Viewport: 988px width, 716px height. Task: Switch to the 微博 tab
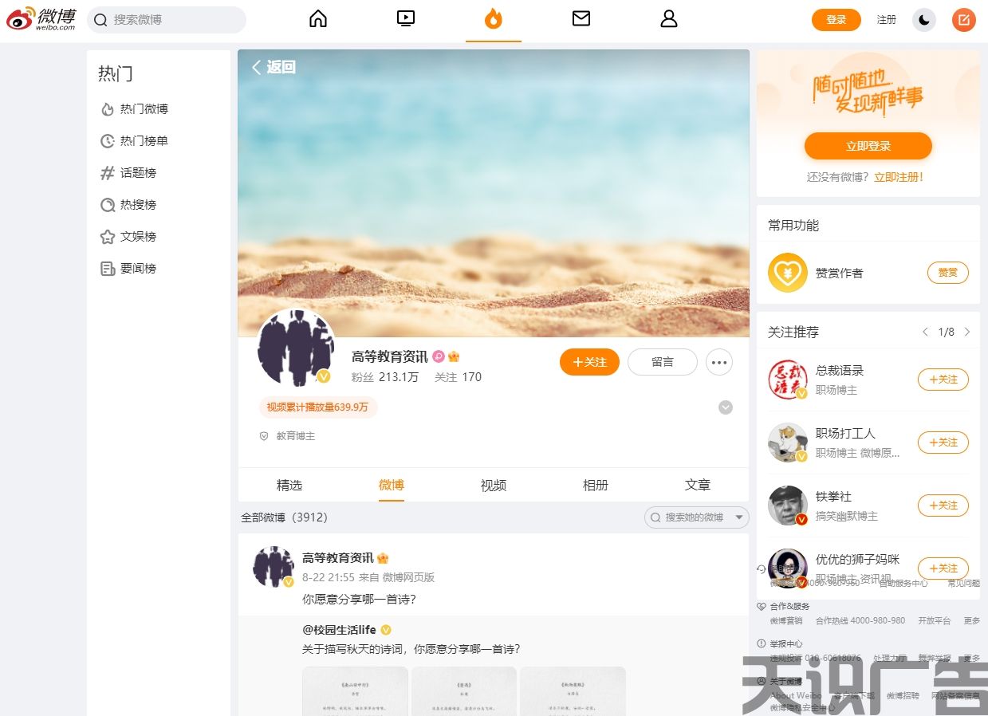(392, 485)
